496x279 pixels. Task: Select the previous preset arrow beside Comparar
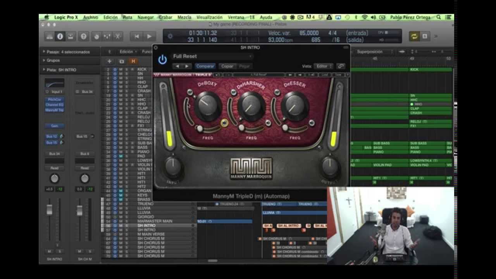[177, 66]
